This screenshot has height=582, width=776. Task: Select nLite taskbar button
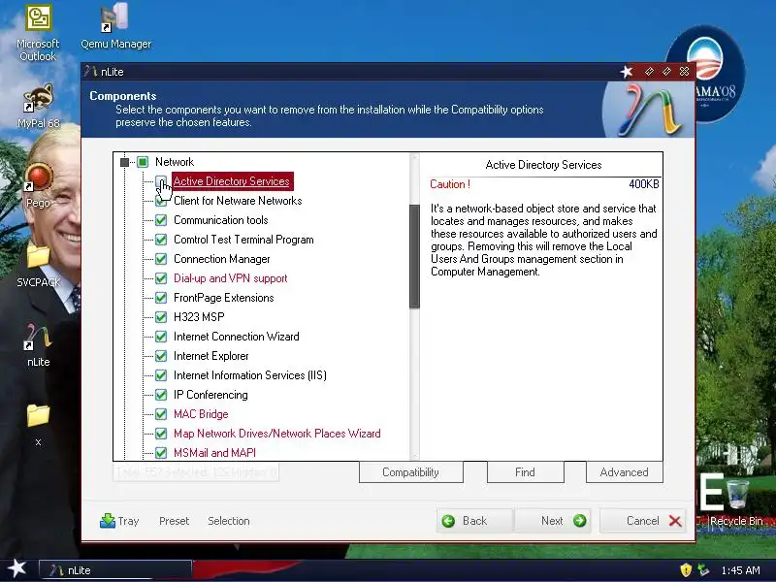tap(114, 570)
